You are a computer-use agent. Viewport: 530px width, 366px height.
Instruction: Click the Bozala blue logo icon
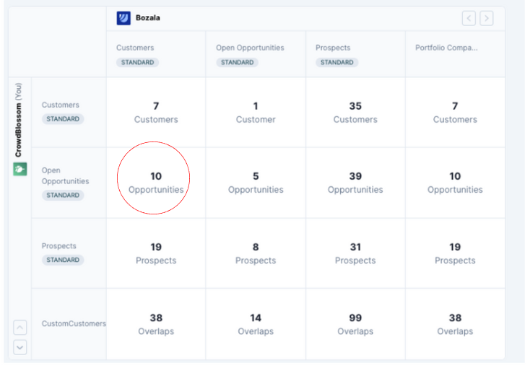tap(123, 18)
